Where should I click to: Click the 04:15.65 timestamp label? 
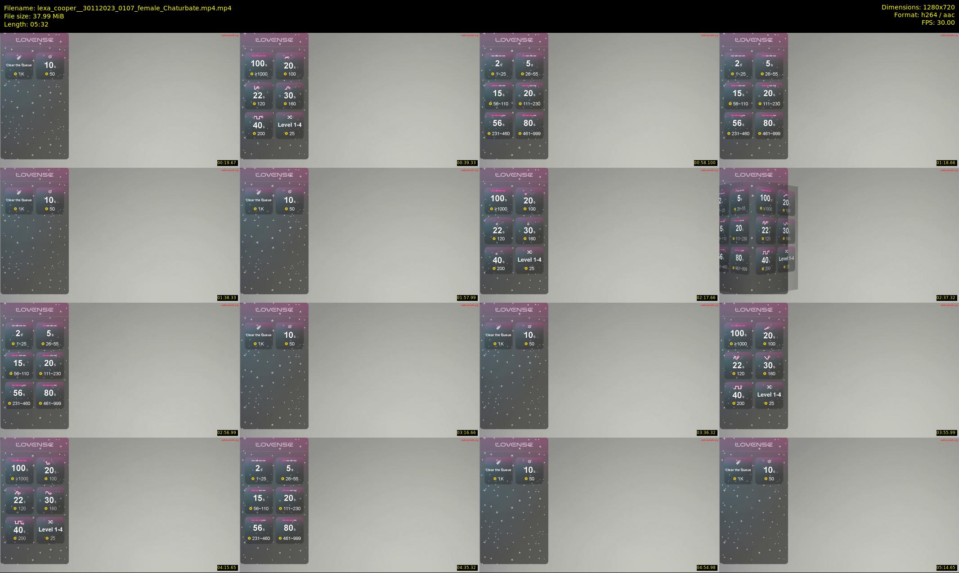tap(227, 568)
